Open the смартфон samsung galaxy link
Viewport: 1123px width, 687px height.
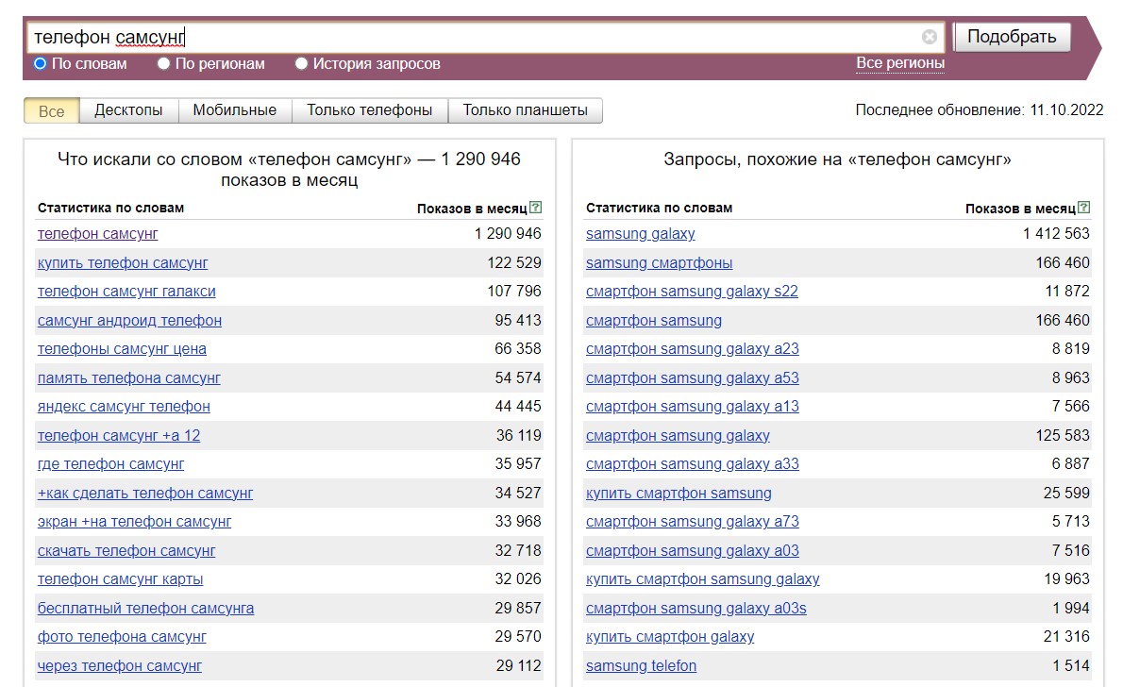[678, 436]
